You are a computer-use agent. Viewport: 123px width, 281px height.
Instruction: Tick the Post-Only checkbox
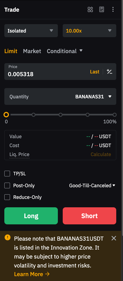click(x=7, y=185)
